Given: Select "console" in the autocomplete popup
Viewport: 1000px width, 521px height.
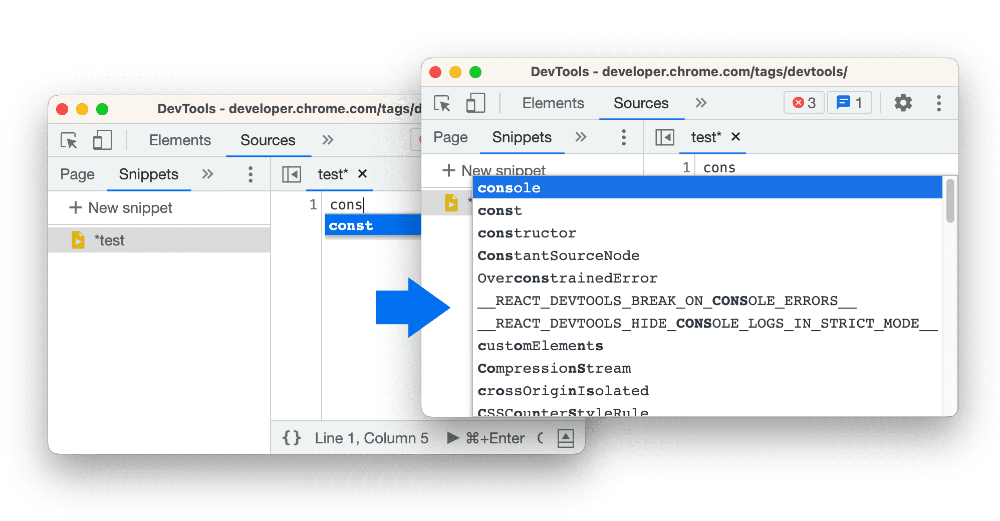Looking at the screenshot, I should [509, 188].
